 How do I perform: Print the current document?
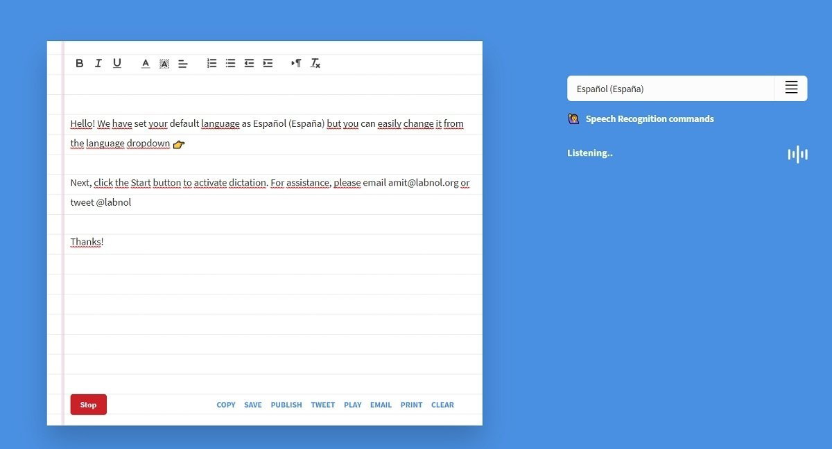point(411,405)
